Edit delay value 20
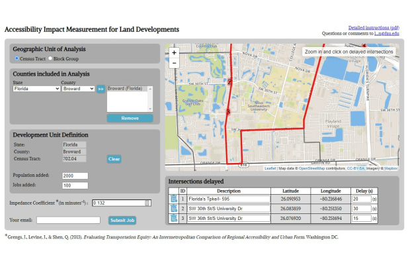The width and height of the screenshot is (410, 265). pos(362,199)
